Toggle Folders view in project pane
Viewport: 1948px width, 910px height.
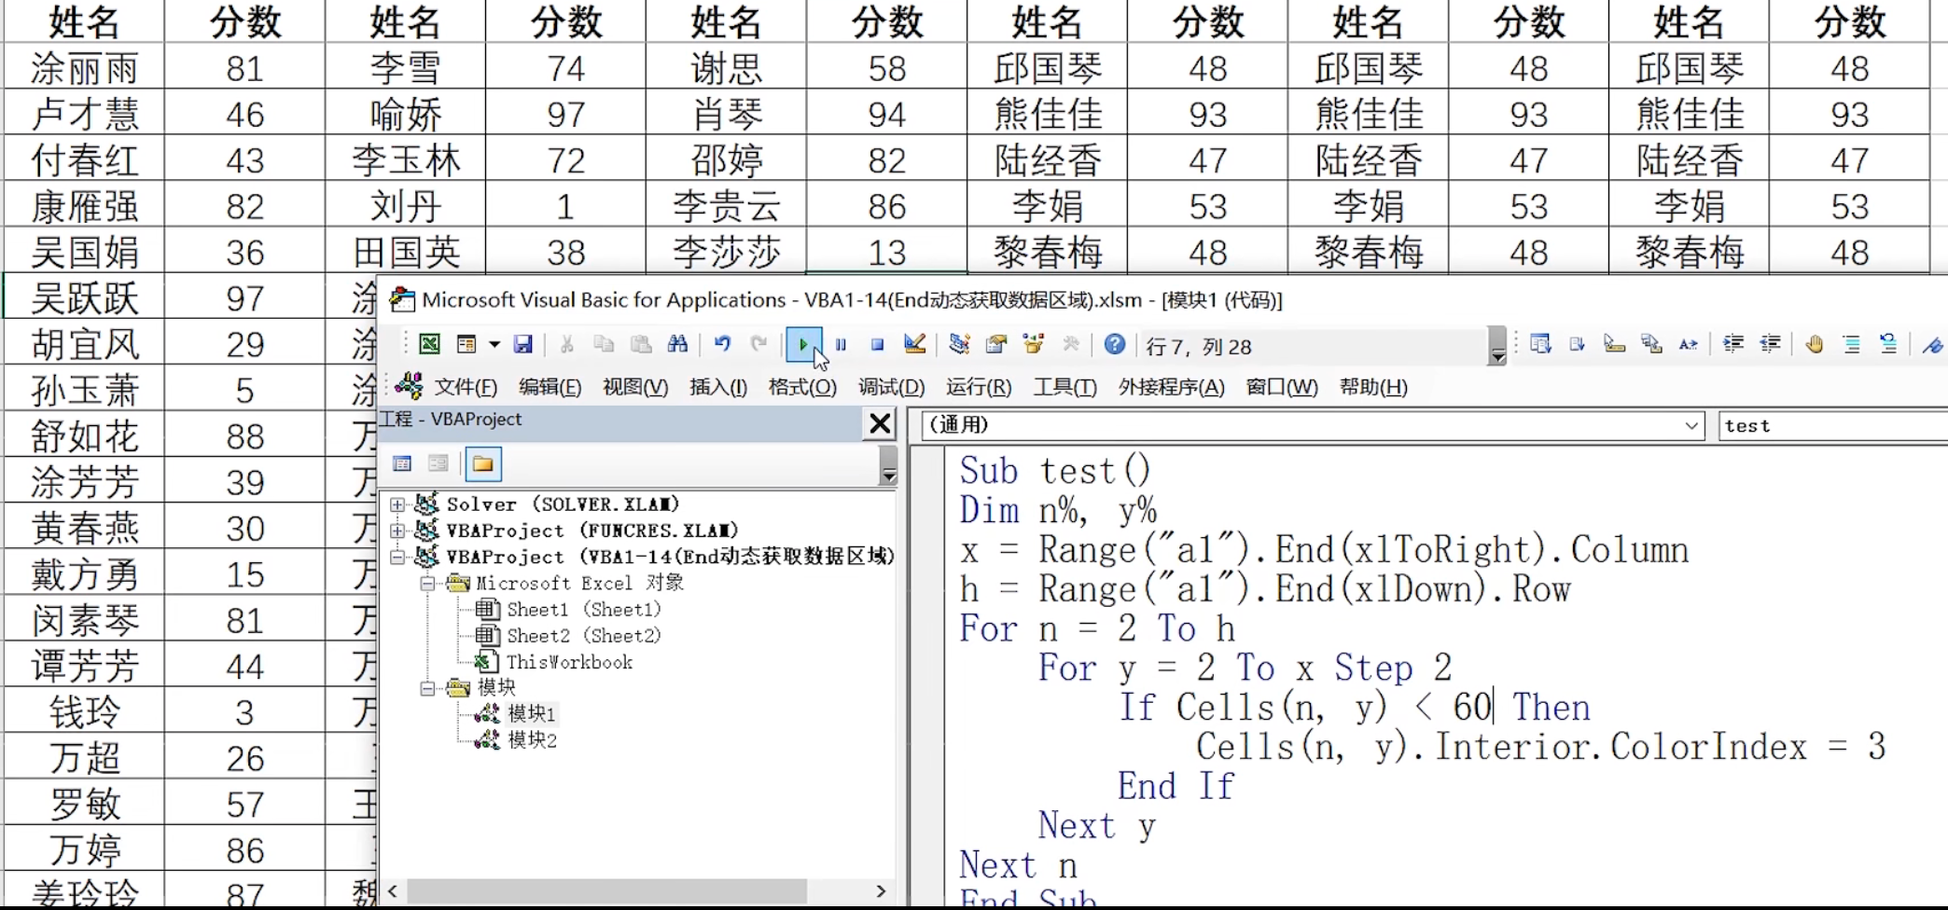[482, 463]
